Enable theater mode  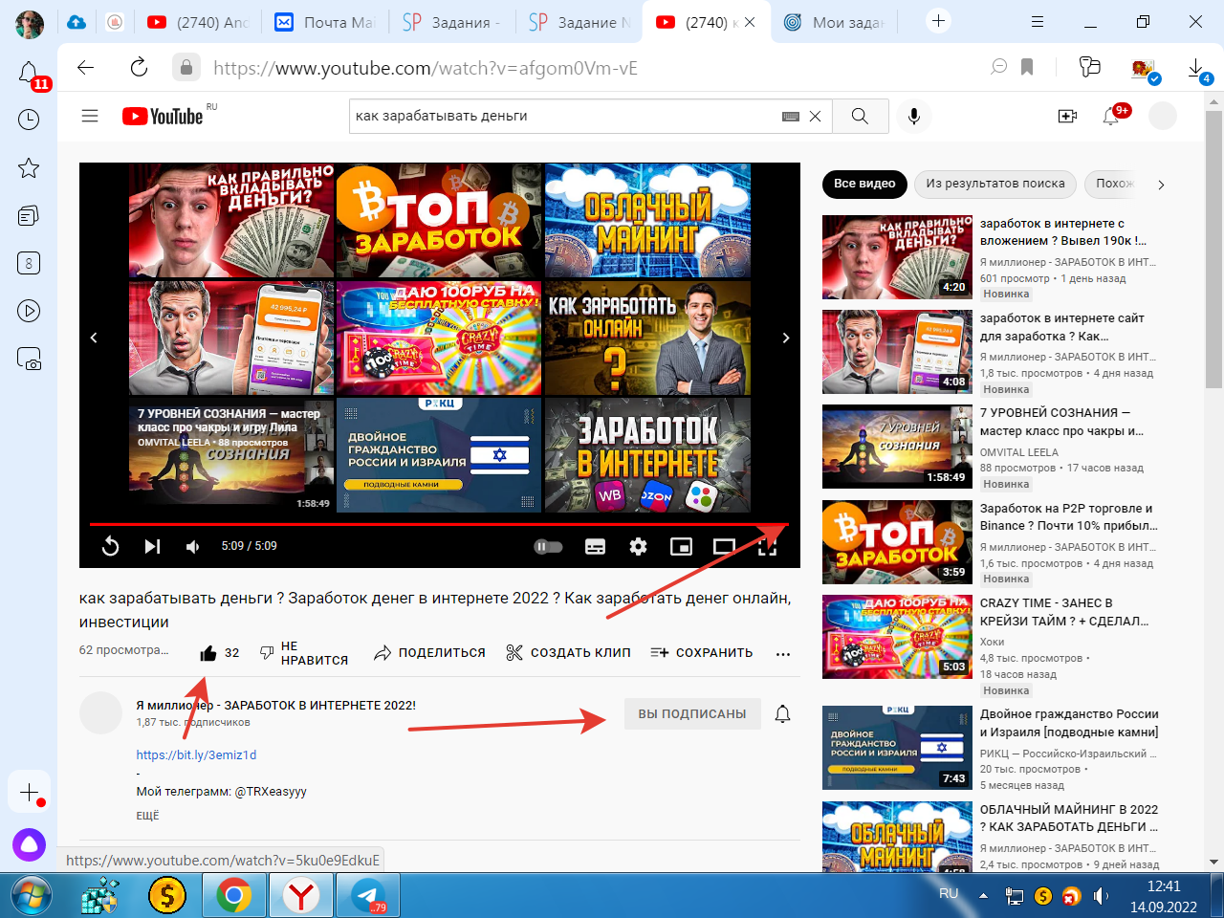coord(724,546)
